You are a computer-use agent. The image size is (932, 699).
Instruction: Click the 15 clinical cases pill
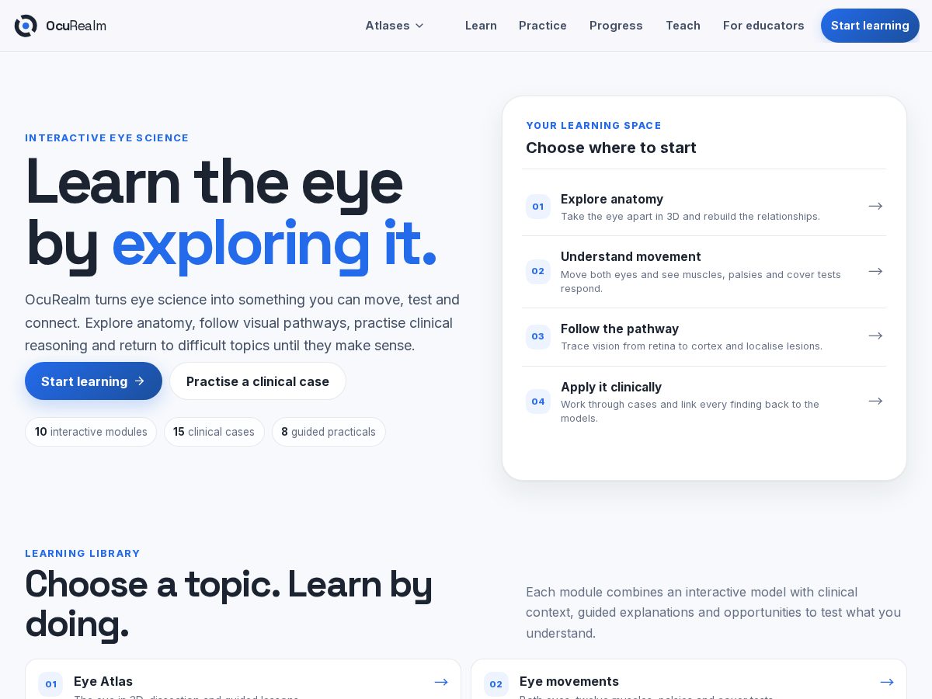214,432
